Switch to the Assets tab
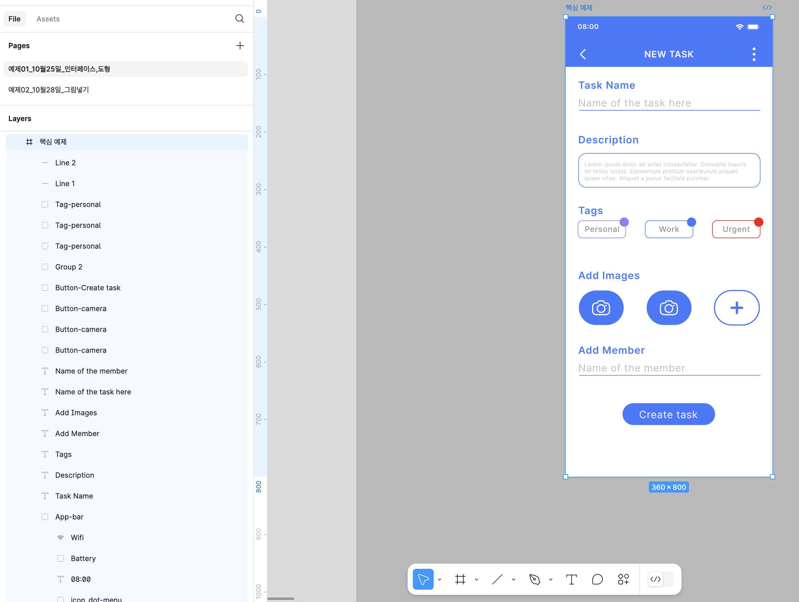 click(x=48, y=19)
